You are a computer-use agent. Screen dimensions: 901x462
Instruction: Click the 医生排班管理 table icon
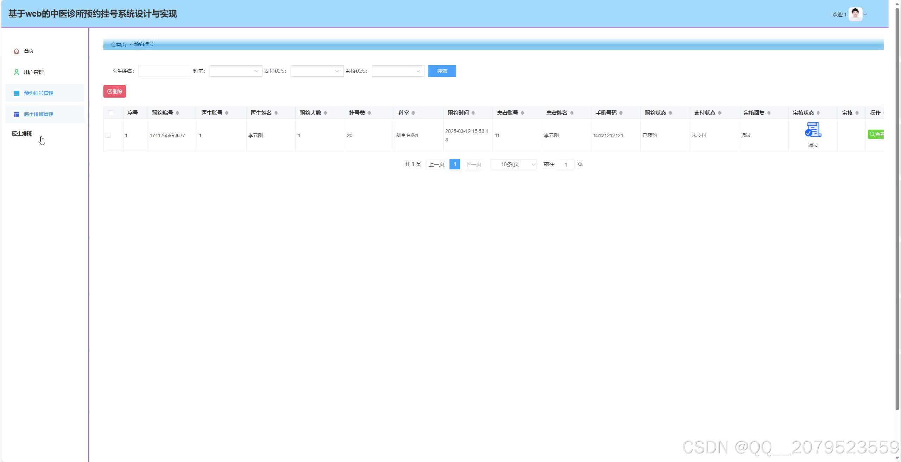coord(16,114)
